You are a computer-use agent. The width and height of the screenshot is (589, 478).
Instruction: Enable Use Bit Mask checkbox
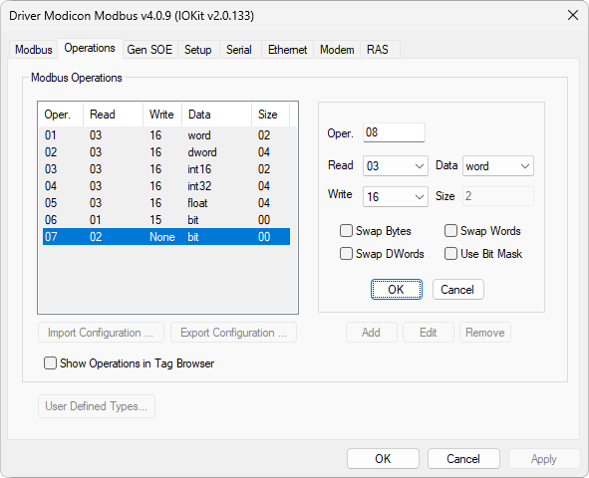coord(450,254)
